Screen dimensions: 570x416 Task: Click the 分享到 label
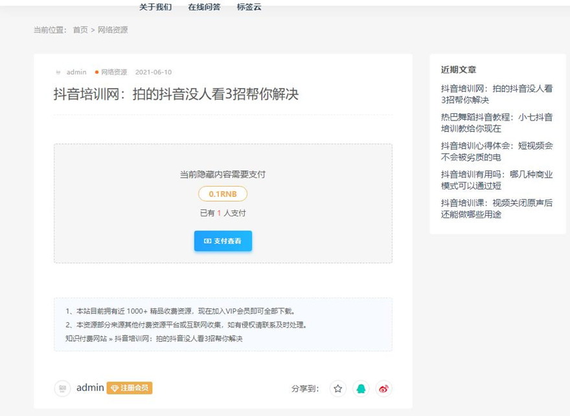point(305,389)
